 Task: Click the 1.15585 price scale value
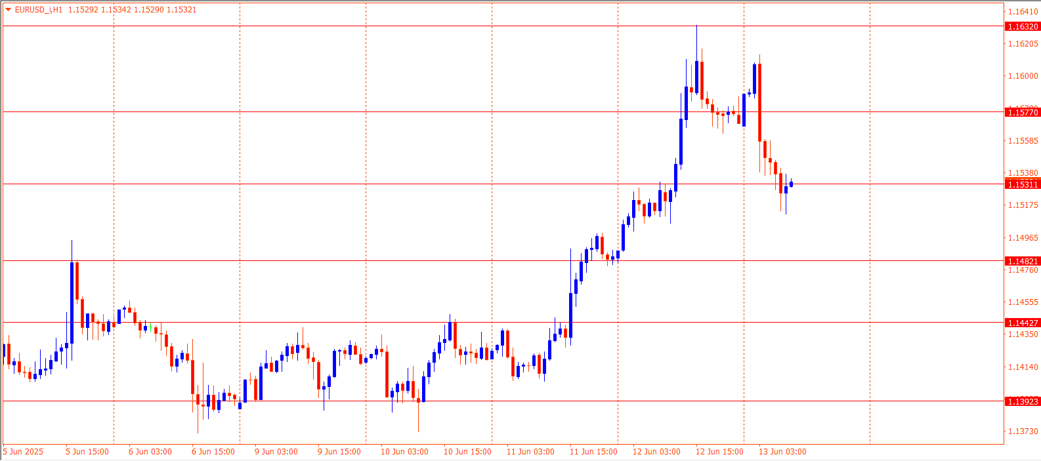coord(1023,141)
